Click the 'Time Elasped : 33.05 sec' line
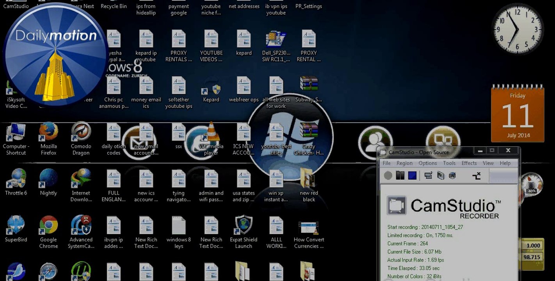 [413, 268]
